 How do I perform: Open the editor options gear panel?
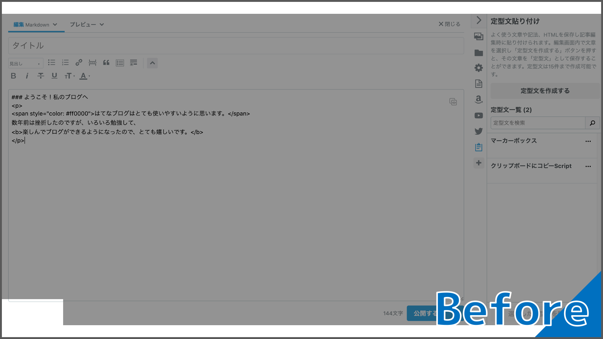click(479, 68)
